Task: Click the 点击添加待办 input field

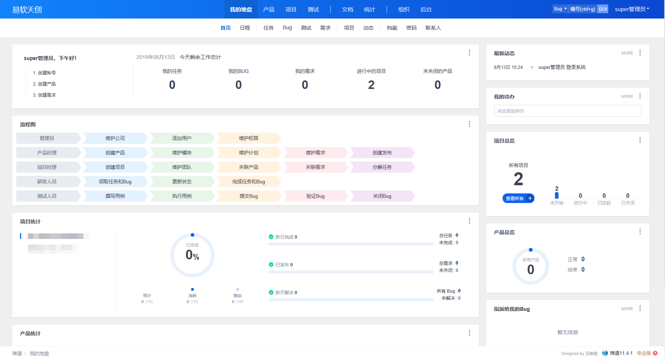Action: (x=567, y=111)
